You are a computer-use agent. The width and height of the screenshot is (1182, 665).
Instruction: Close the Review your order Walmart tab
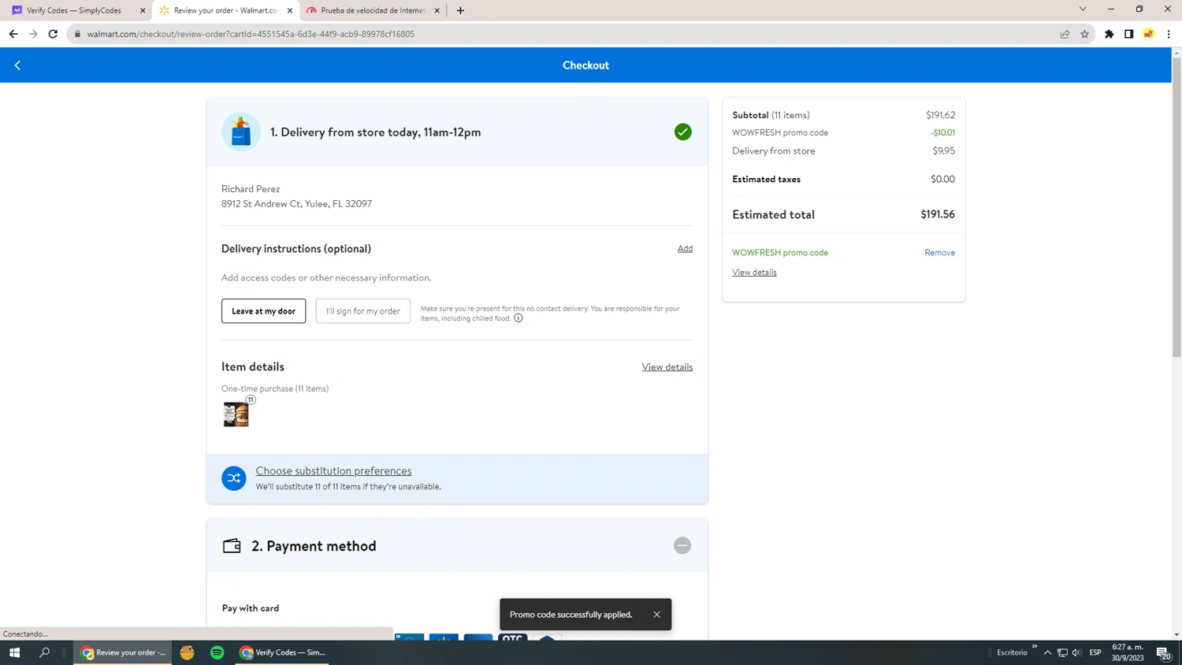click(290, 11)
